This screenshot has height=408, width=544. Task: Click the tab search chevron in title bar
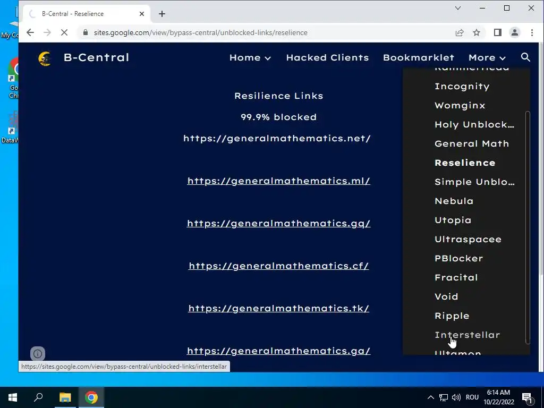458,8
